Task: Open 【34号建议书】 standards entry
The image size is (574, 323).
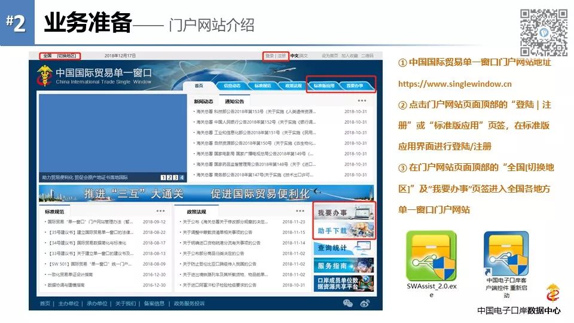Action: tap(87, 243)
